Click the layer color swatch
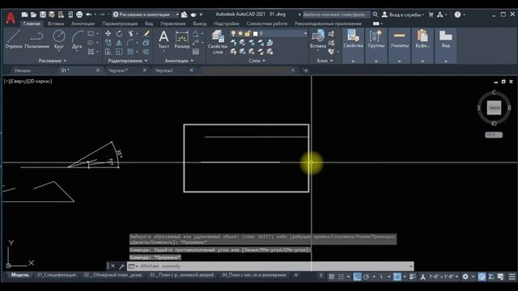Screen dimensions: 518x291 tap(256, 34)
